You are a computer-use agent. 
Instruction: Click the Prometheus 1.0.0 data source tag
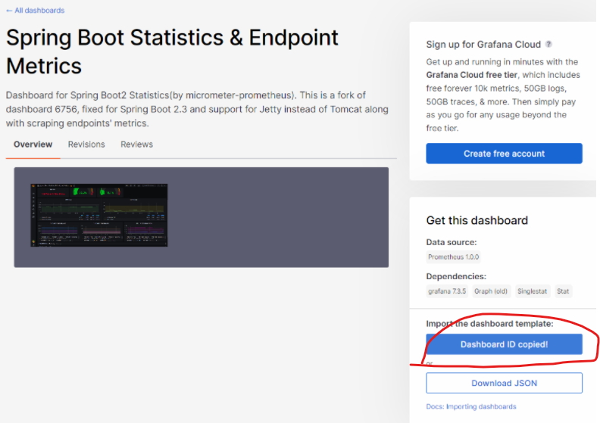454,257
